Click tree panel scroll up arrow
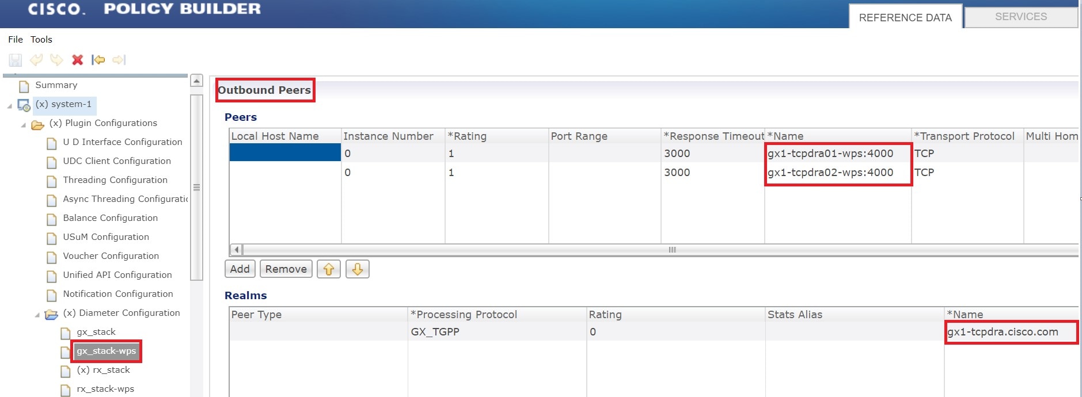 [196, 81]
